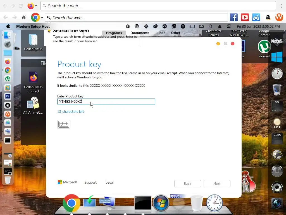This screenshot has height=215, width=286.
Task: Switch to the Documents tab
Action: click(140, 33)
